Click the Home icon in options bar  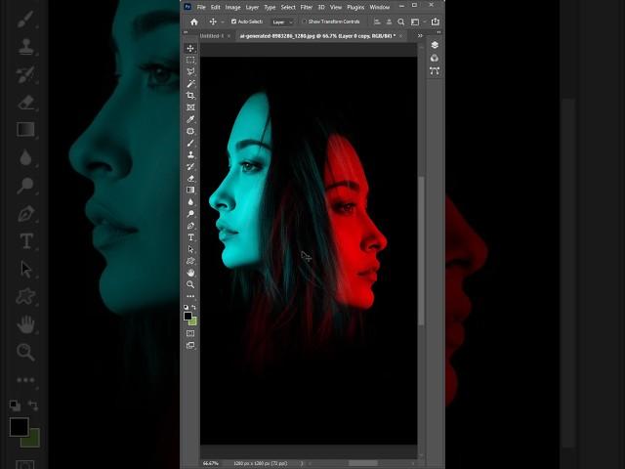click(x=193, y=21)
